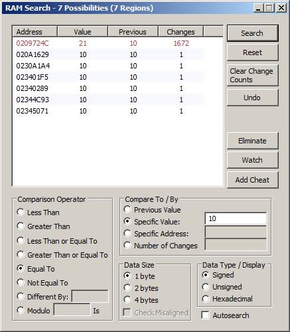
Task: Click the Add Cheat button
Action: click(252, 180)
